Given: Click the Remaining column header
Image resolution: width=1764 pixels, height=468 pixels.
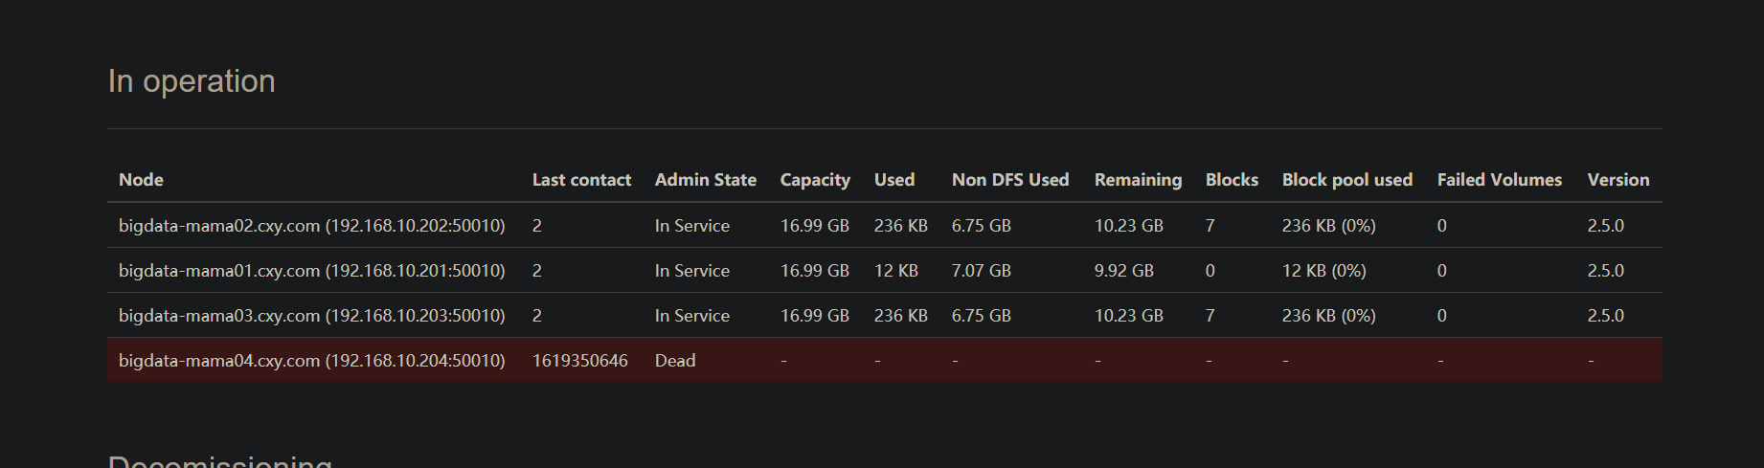Looking at the screenshot, I should (1138, 180).
